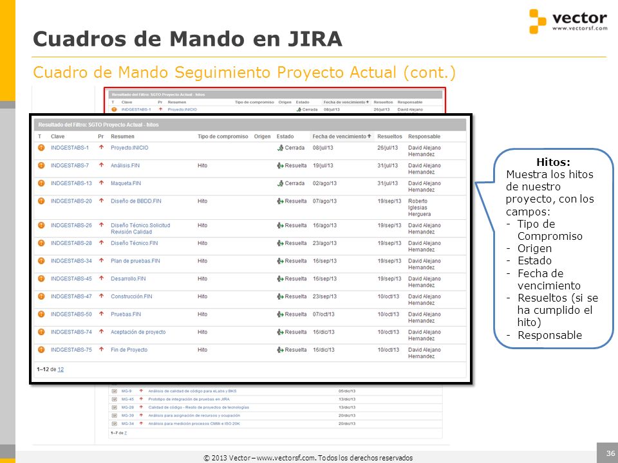Open issue key INDGESTABS-13
618x463 pixels.
(71, 183)
